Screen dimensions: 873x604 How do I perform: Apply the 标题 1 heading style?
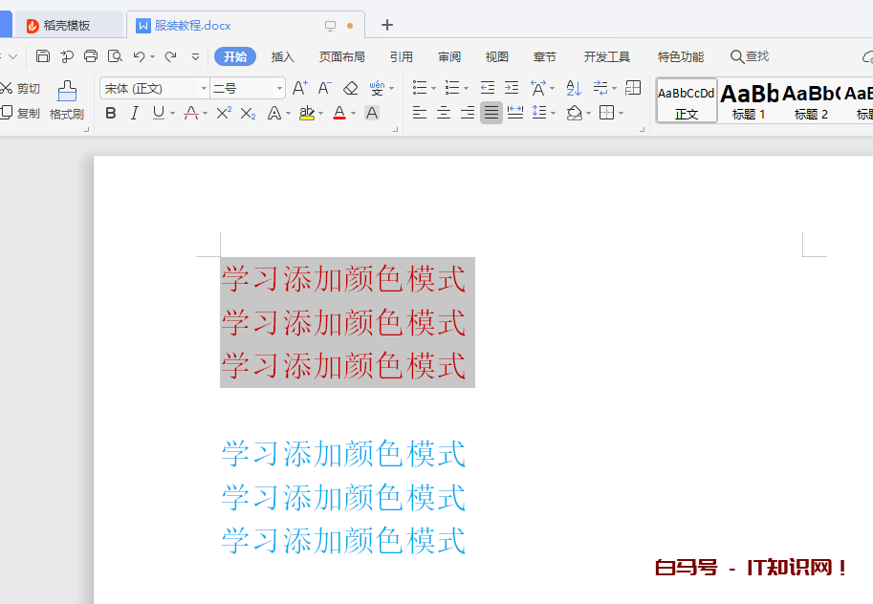[x=749, y=100]
